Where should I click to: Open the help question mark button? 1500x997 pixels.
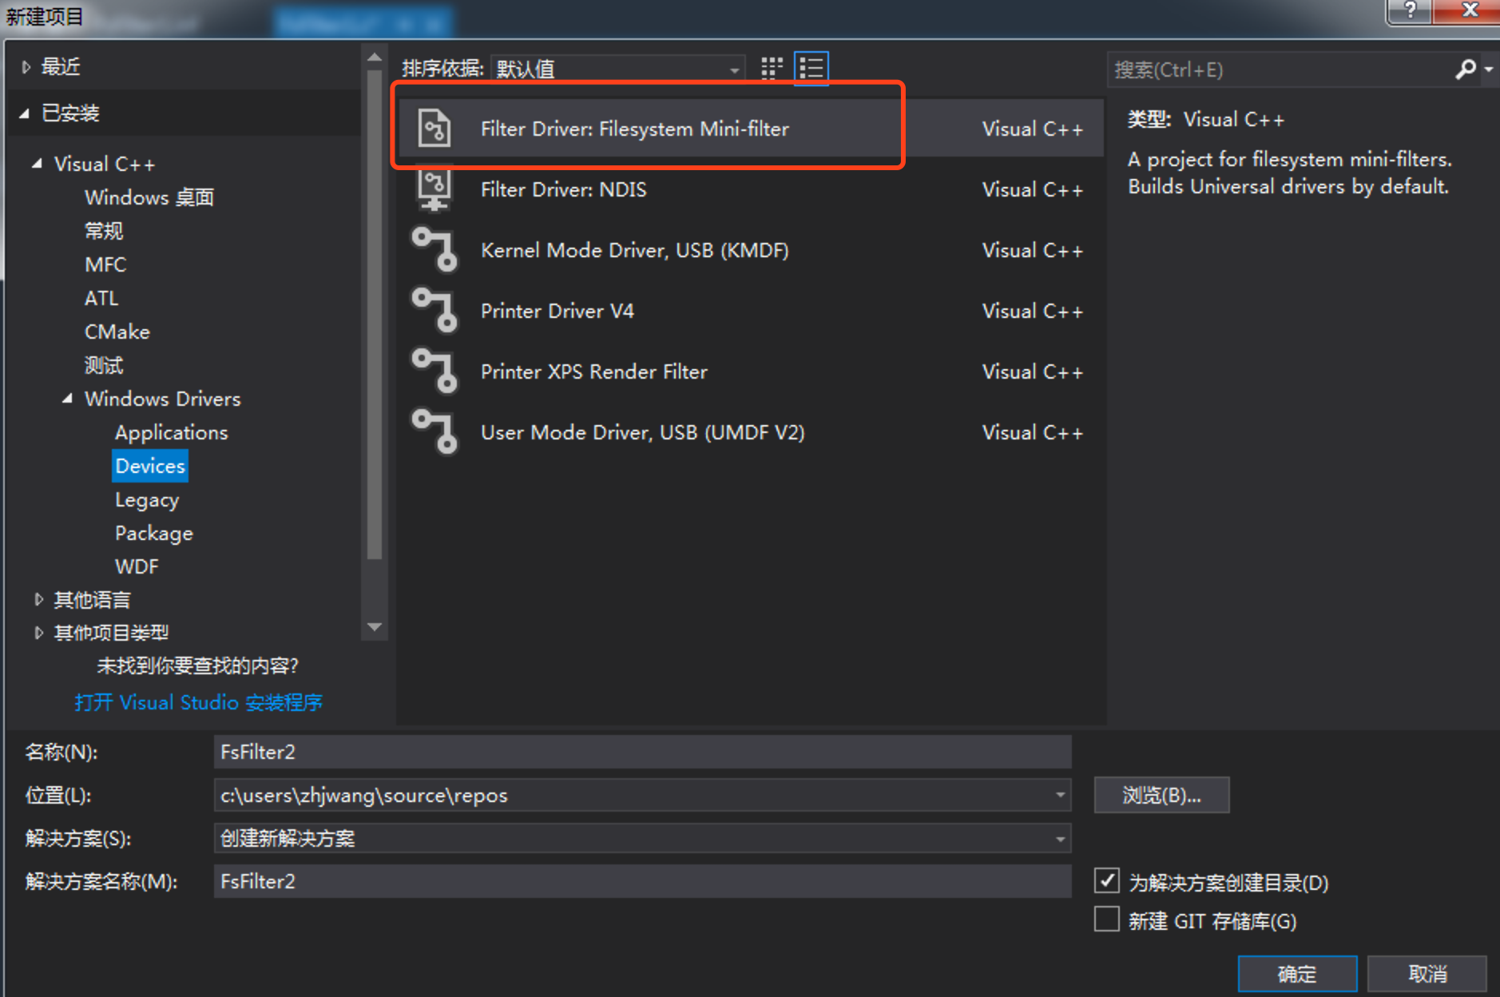click(1410, 10)
